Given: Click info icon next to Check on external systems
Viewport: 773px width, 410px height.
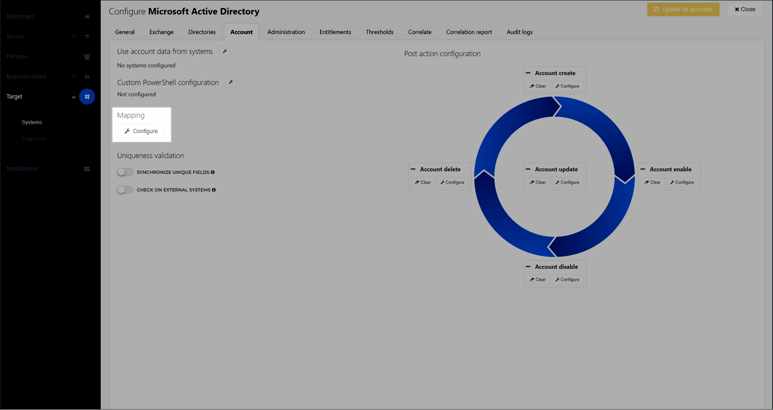Looking at the screenshot, I should pyautogui.click(x=214, y=190).
